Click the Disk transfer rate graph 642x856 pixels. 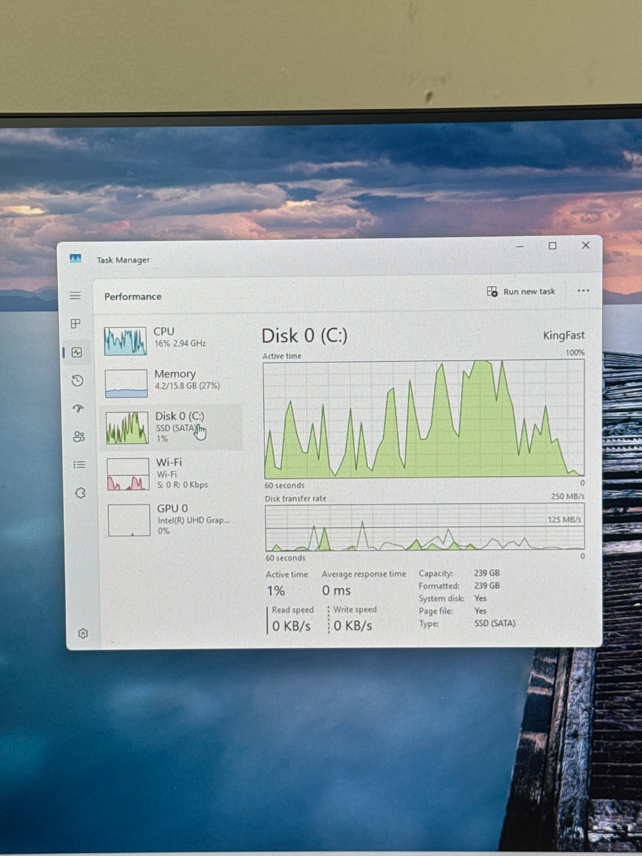coord(425,527)
